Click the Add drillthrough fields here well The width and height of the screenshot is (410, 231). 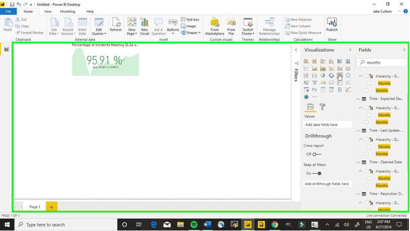pyautogui.click(x=327, y=184)
